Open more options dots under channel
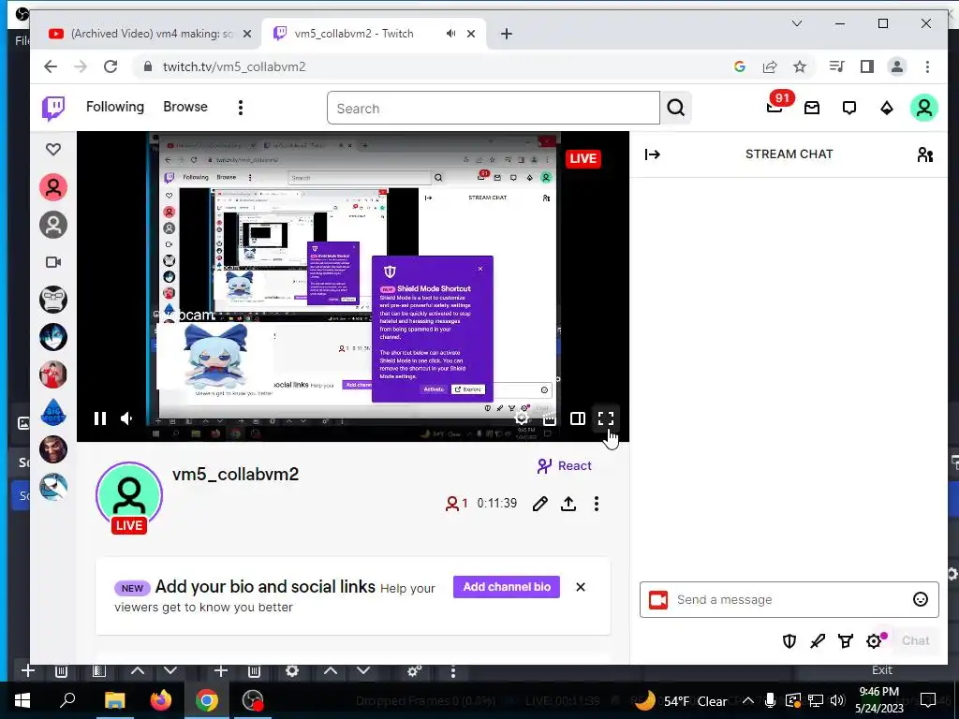 pyautogui.click(x=597, y=503)
